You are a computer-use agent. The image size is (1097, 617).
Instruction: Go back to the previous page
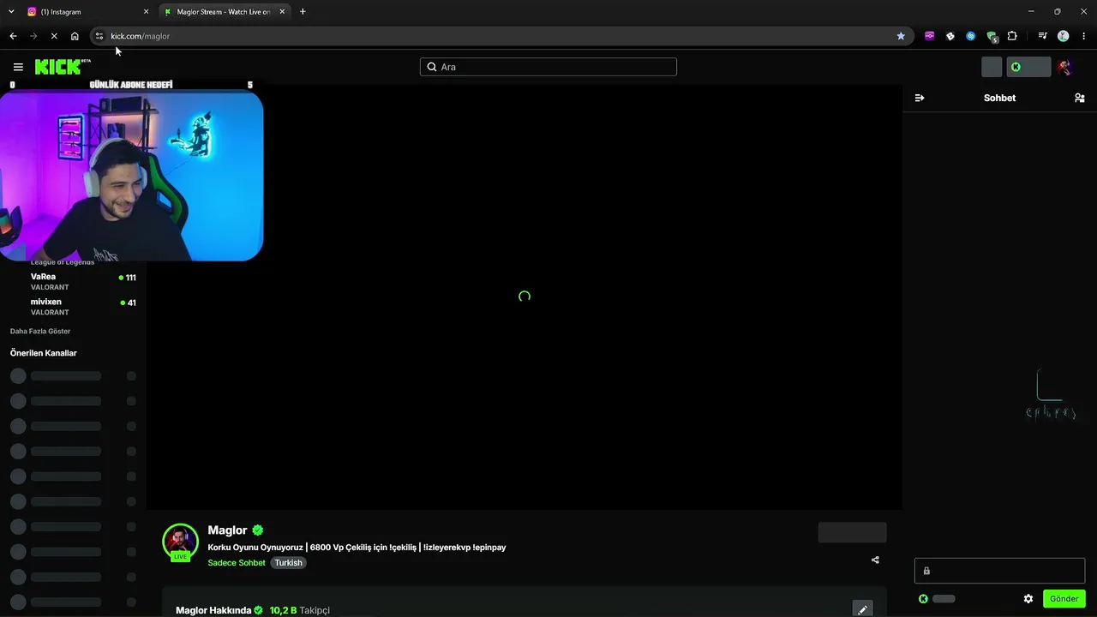[13, 36]
